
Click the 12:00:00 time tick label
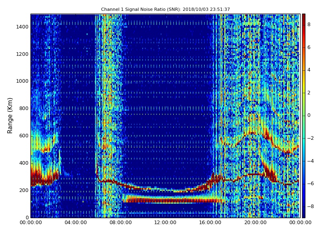pos(165,223)
